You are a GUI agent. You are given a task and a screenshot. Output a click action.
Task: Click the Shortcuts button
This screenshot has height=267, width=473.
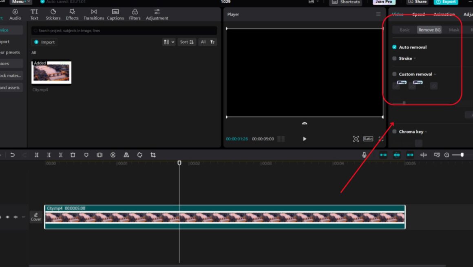click(x=346, y=2)
